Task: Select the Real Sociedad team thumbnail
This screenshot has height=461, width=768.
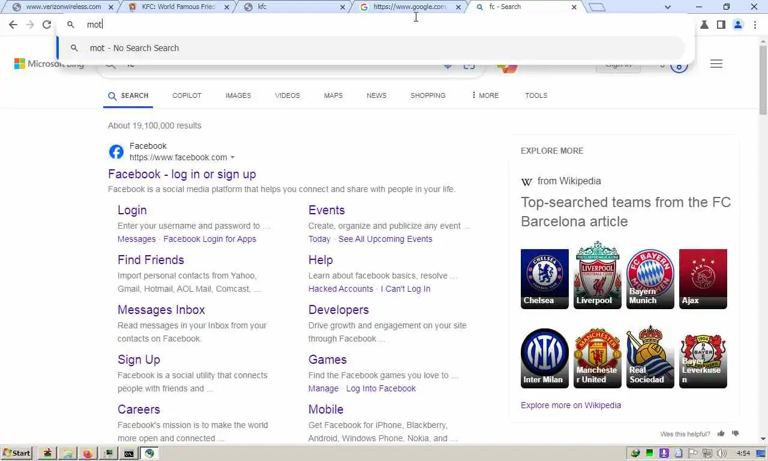Action: [x=650, y=358]
